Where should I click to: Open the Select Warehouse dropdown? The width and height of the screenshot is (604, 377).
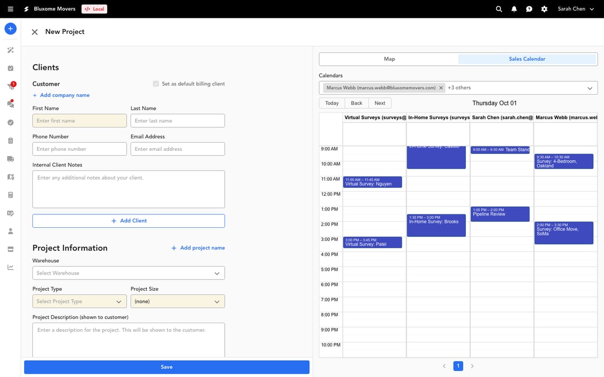click(129, 273)
